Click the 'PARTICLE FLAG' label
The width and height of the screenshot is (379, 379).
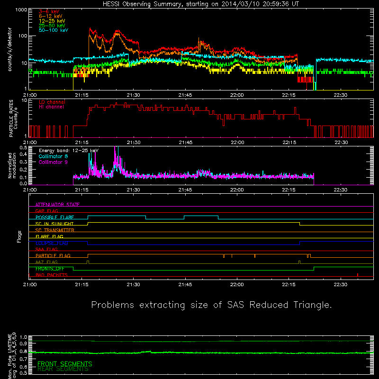pyautogui.click(x=53, y=256)
